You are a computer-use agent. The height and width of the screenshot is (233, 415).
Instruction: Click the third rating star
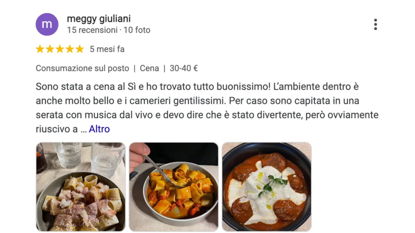(60, 49)
